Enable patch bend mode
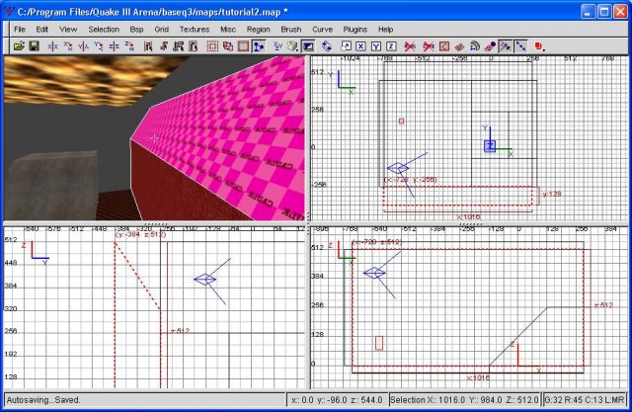The width and height of the screenshot is (632, 412). pyautogui.click(x=475, y=46)
